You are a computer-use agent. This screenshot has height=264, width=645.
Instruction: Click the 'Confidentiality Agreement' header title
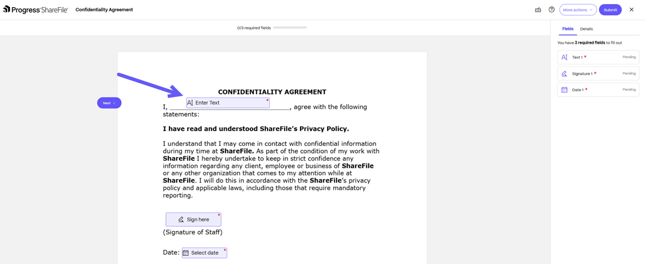click(x=104, y=9)
